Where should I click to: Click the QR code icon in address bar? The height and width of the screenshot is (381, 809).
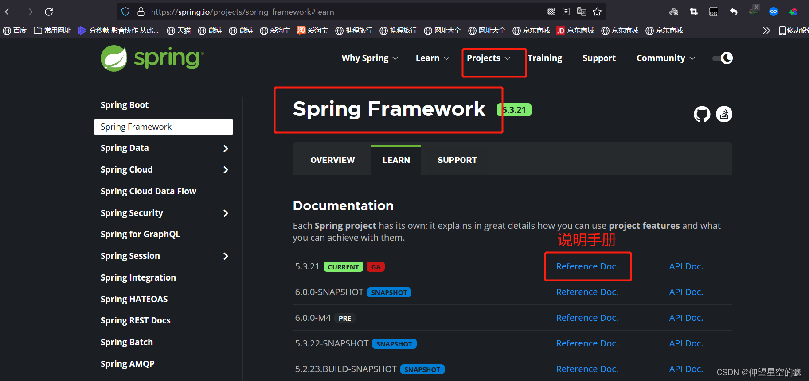551,12
